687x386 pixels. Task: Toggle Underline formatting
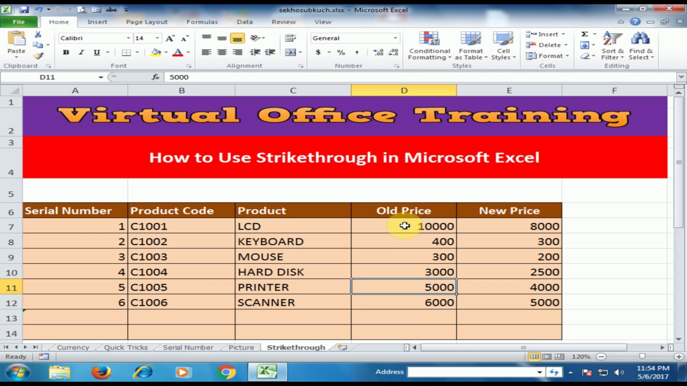(x=97, y=53)
